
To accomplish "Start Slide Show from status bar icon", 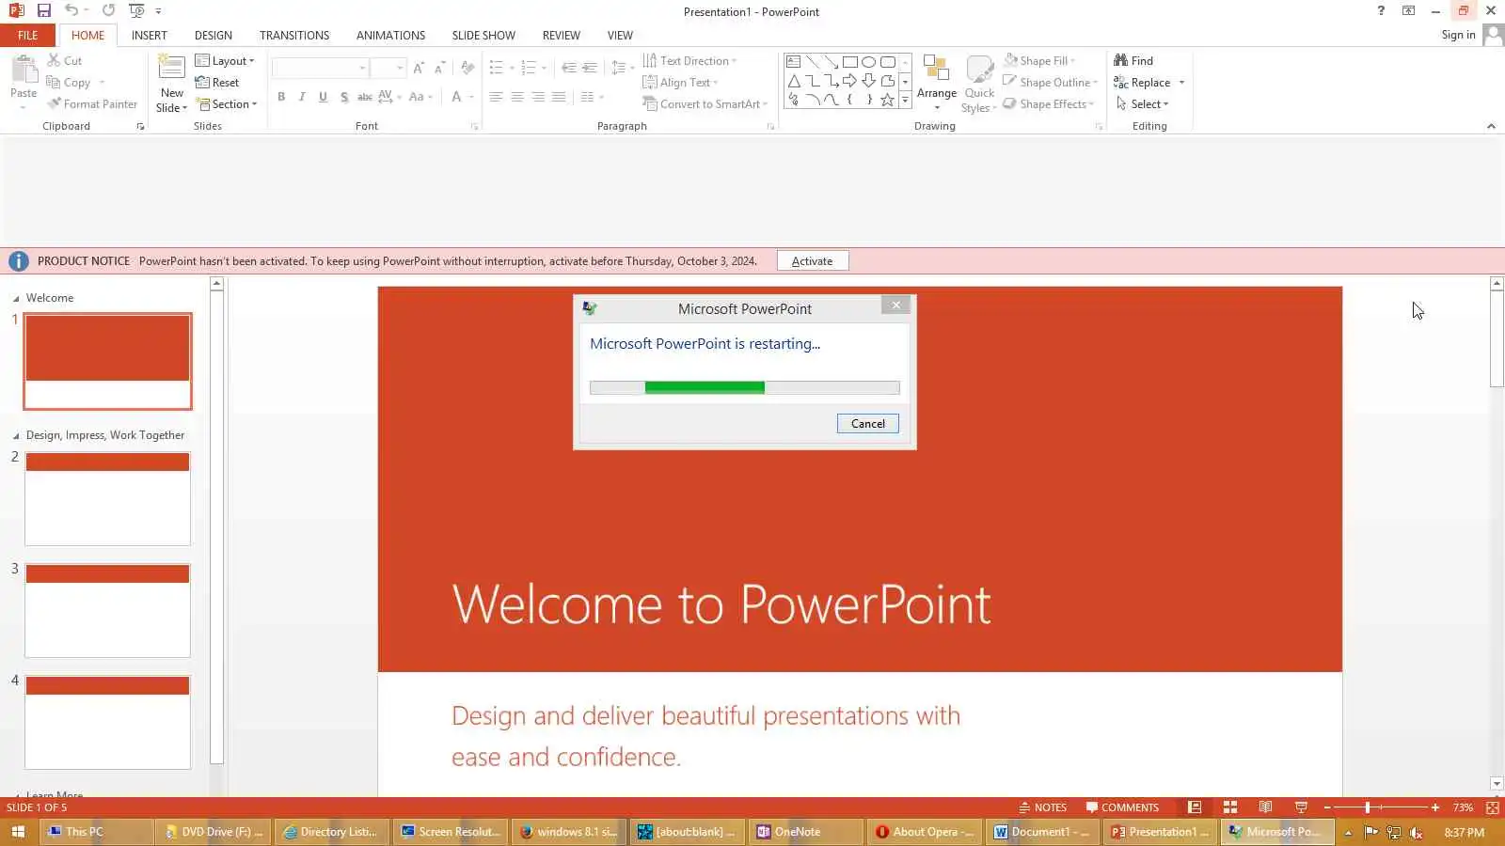I will pyautogui.click(x=1302, y=807).
